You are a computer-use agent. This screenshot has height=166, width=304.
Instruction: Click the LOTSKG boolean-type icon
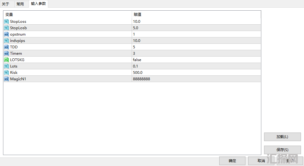6,60
